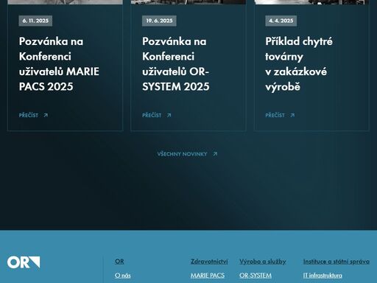This screenshot has width=377, height=283.
Task: Open the OR-SYSTEM 2025 conference invitation title
Action: coord(176,64)
